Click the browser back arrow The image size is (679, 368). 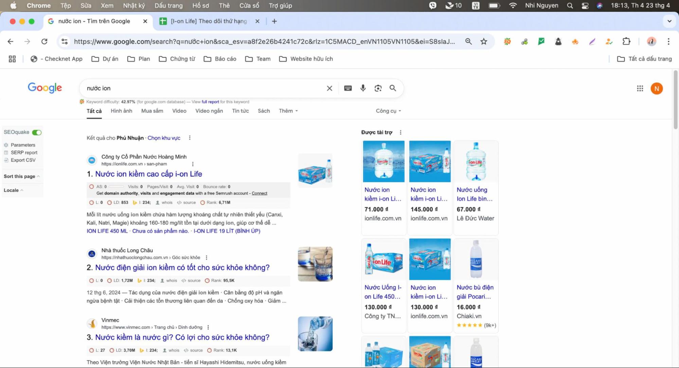pyautogui.click(x=11, y=41)
